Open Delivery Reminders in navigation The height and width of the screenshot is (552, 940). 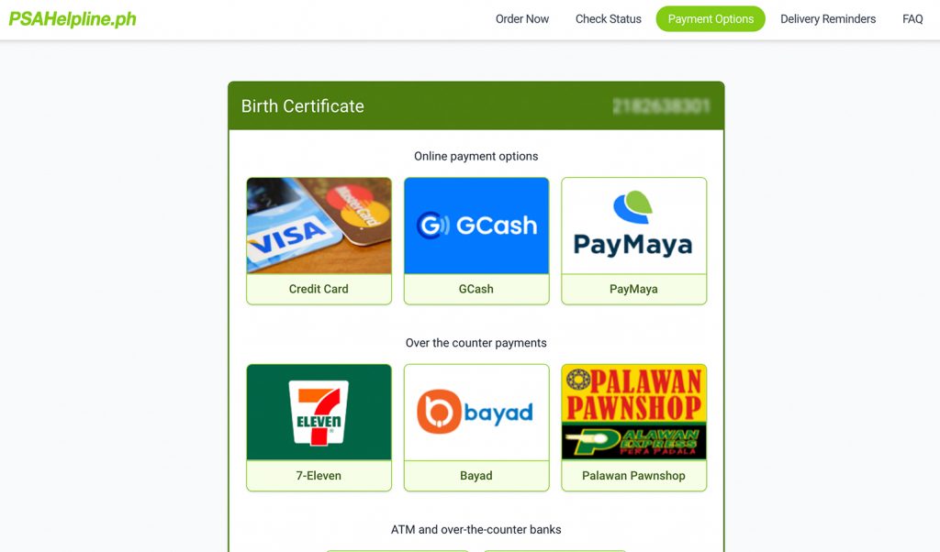coord(828,19)
